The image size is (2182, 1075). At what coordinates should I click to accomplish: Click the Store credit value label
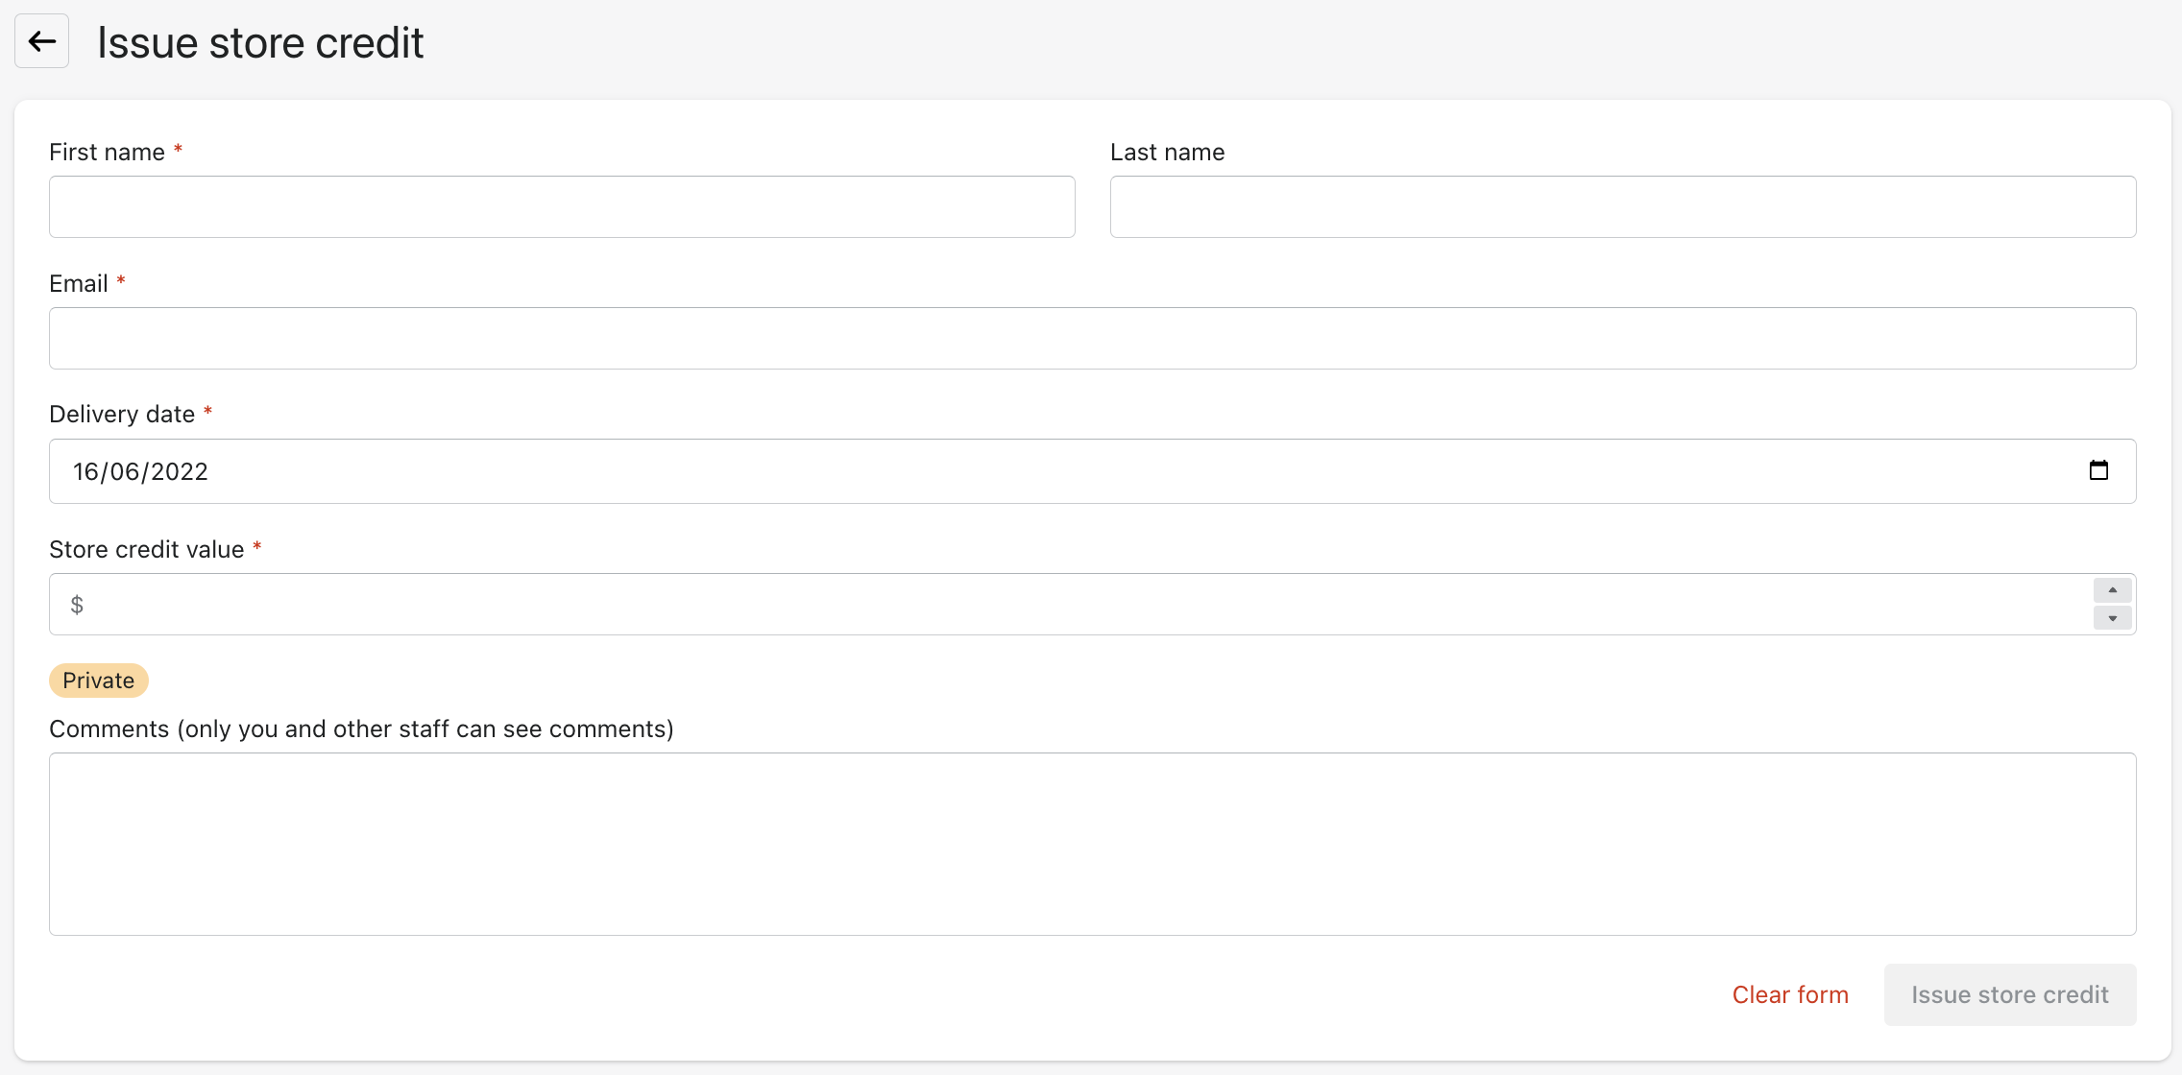point(146,550)
